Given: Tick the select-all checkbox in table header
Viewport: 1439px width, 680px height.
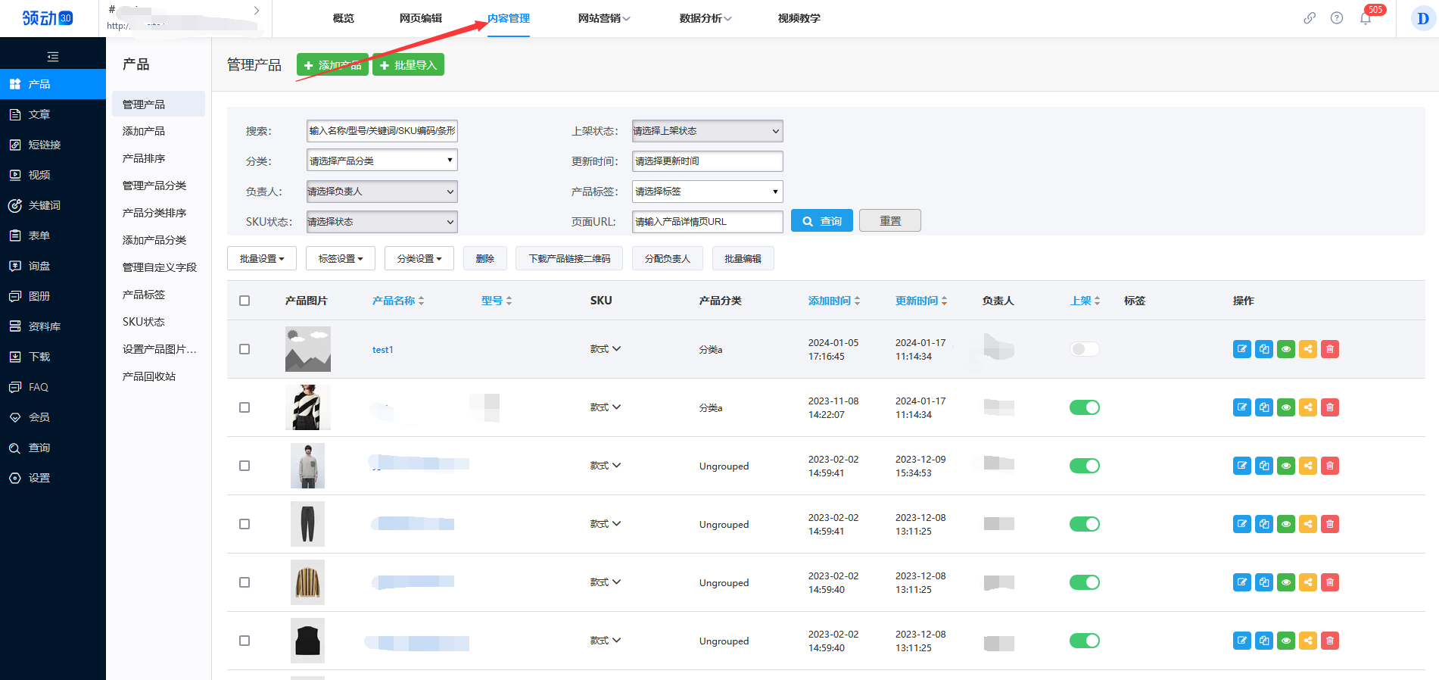Looking at the screenshot, I should coord(245,301).
